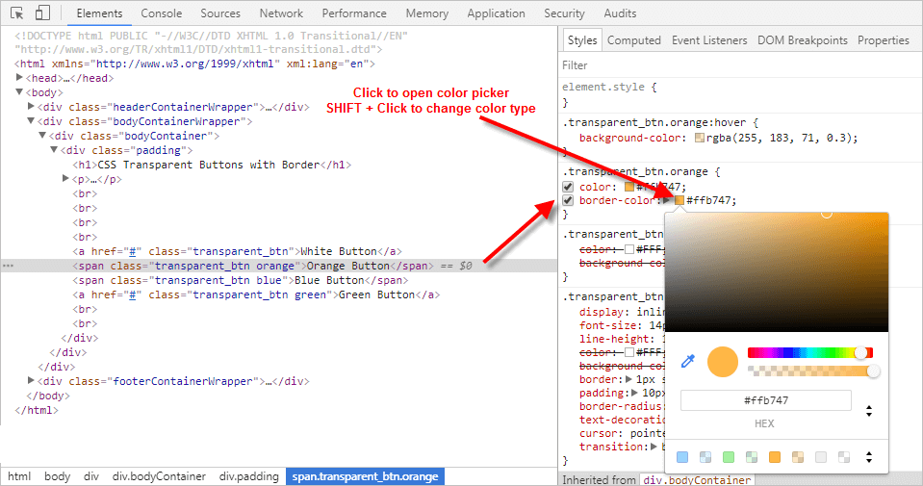Viewport: 923px width, 486px height.
Task: Select the Blue Button span row
Action: tap(241, 280)
